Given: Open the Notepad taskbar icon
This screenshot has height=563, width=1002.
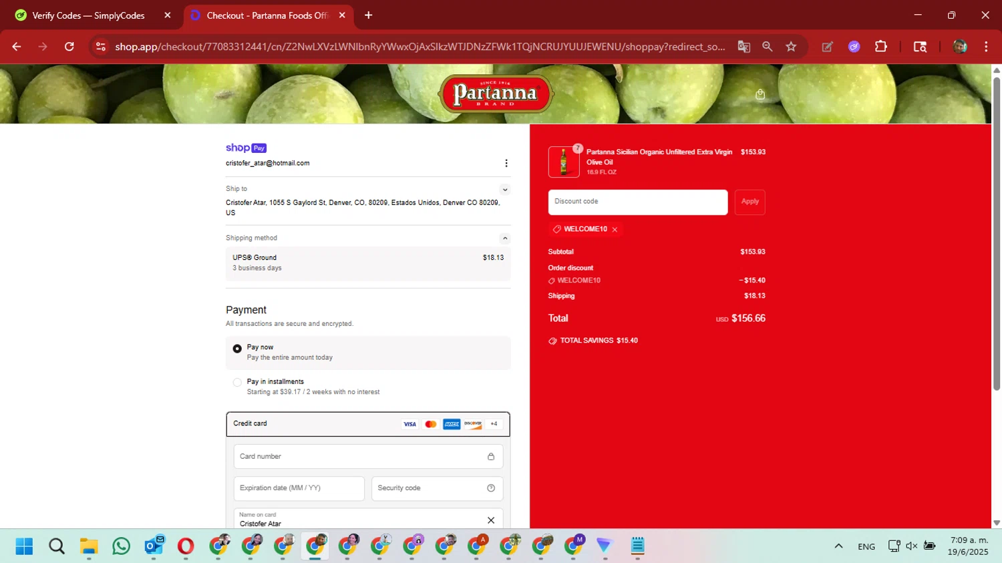Looking at the screenshot, I should (x=637, y=546).
